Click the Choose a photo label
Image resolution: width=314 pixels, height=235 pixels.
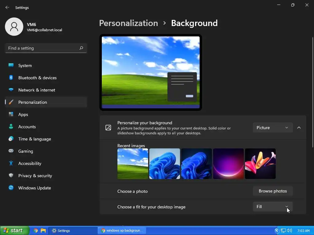pos(132,191)
